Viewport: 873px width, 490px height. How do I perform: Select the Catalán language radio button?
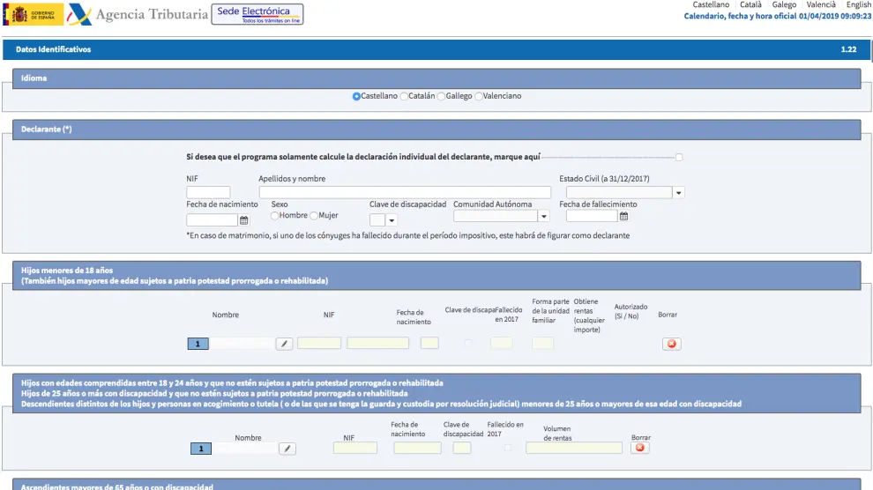pos(404,96)
